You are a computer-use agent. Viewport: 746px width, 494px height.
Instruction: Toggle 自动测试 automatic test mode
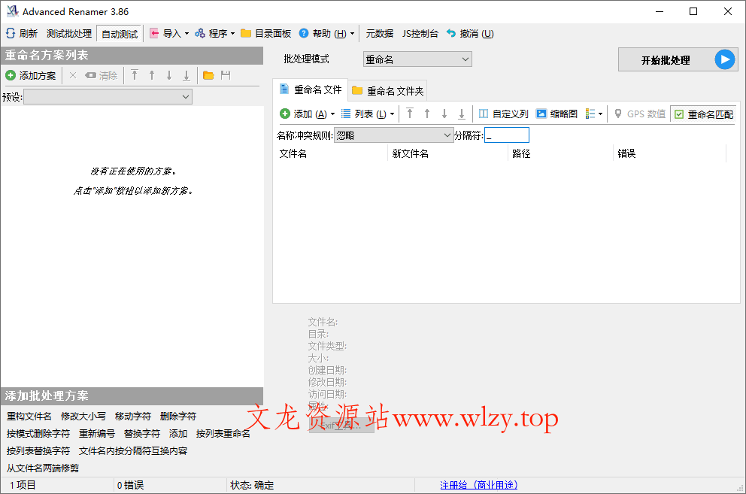119,33
